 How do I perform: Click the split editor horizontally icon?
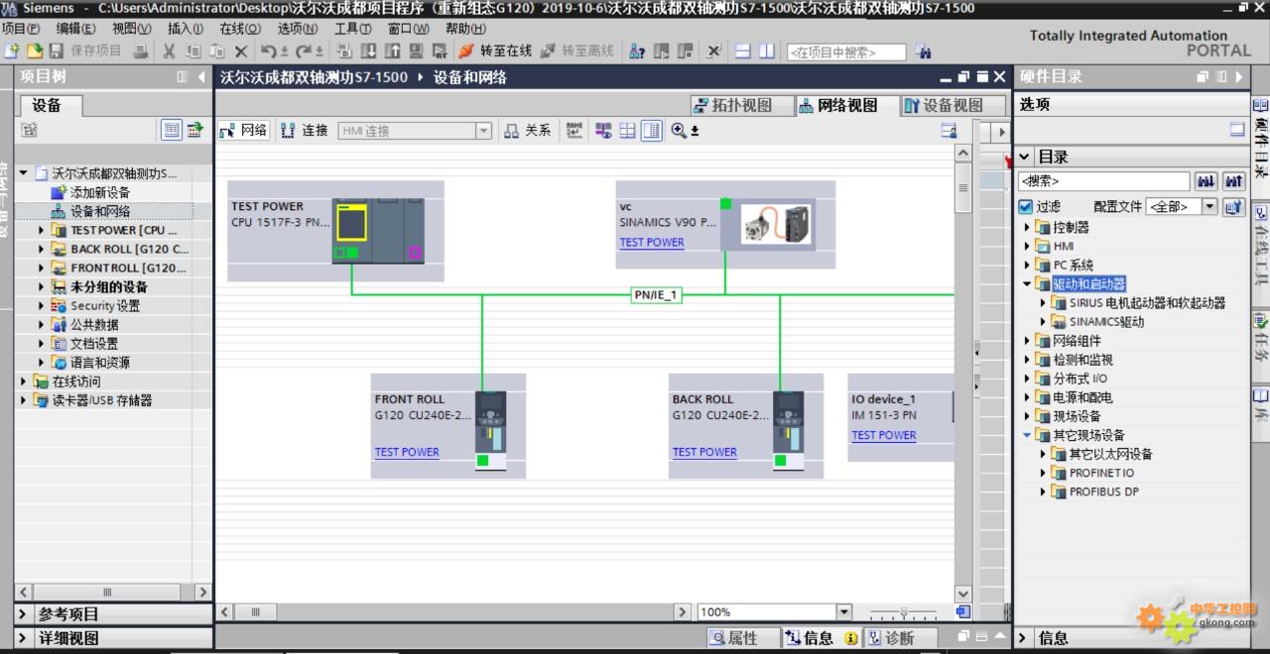coord(742,51)
